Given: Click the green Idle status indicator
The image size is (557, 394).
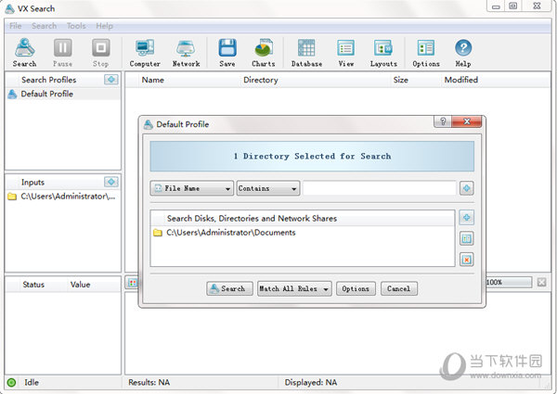Looking at the screenshot, I should coord(11,382).
